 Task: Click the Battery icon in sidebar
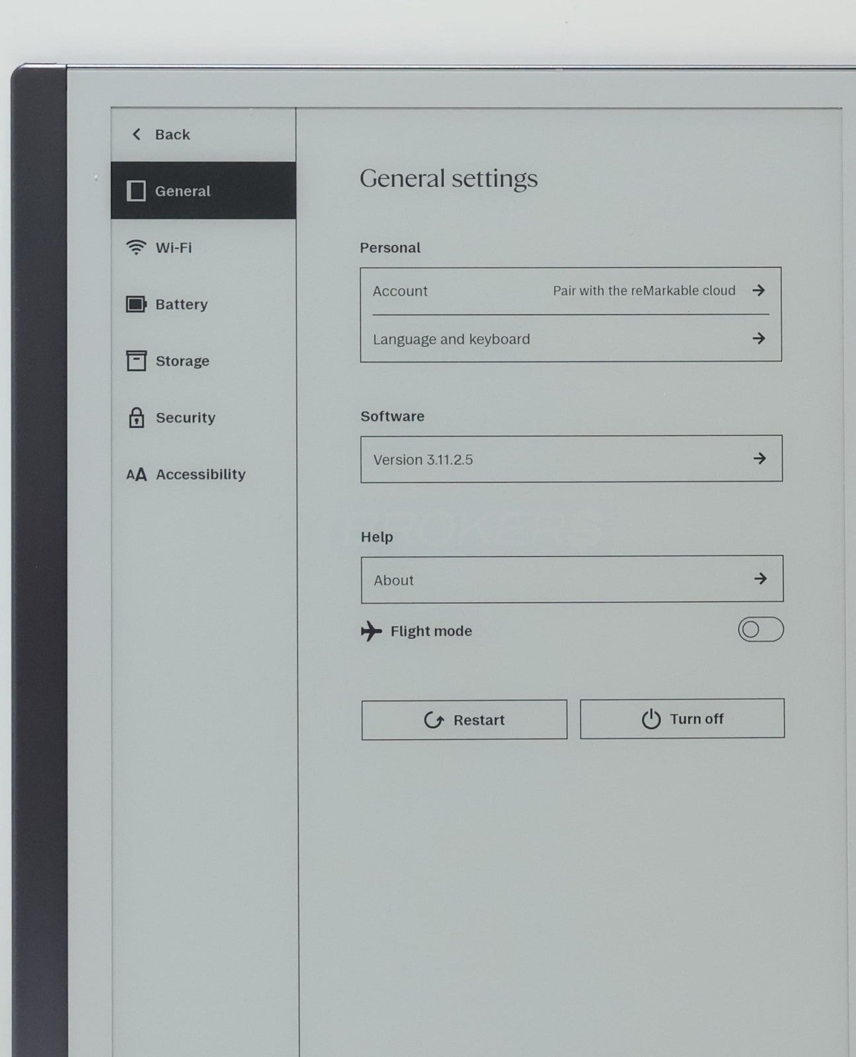point(136,305)
